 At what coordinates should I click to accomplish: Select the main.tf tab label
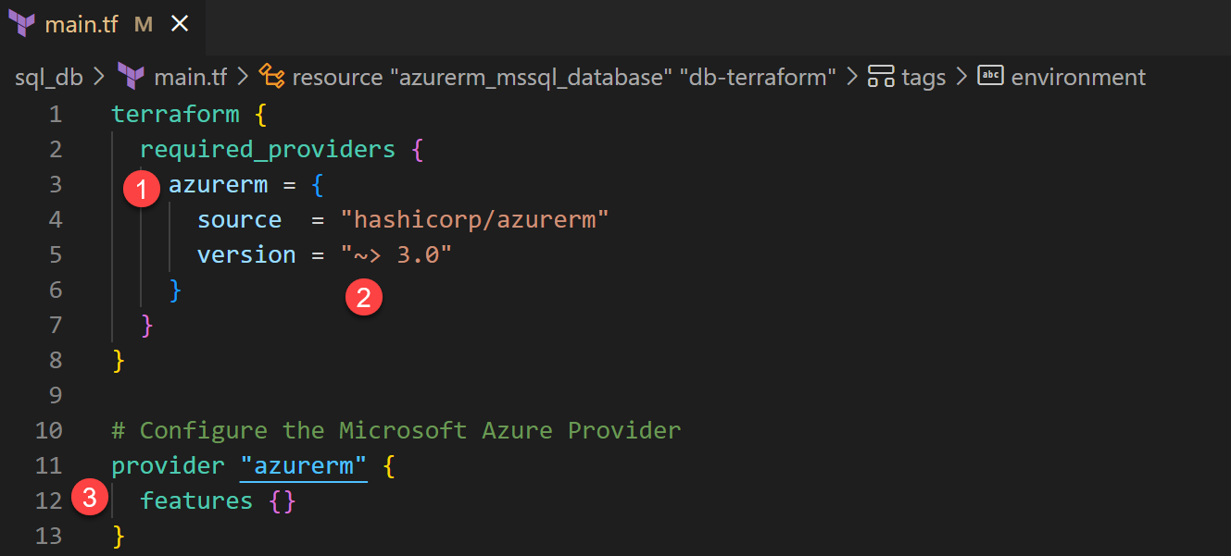pos(82,24)
